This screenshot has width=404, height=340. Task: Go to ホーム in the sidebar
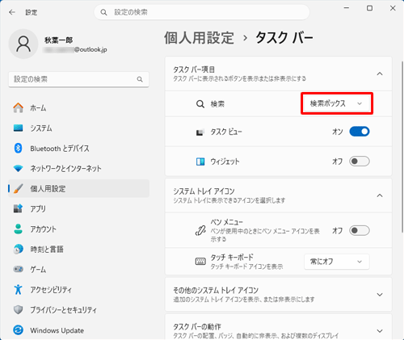click(x=78, y=108)
